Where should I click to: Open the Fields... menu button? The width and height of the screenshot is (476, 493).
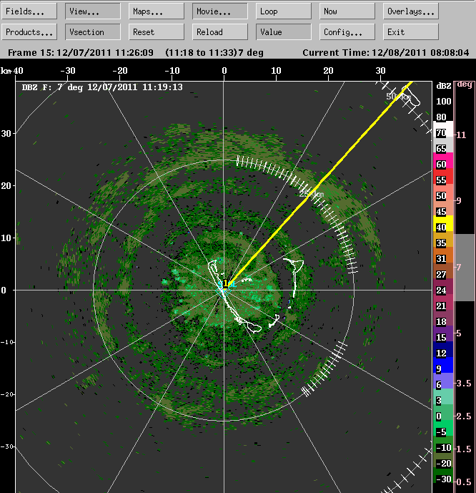point(29,11)
